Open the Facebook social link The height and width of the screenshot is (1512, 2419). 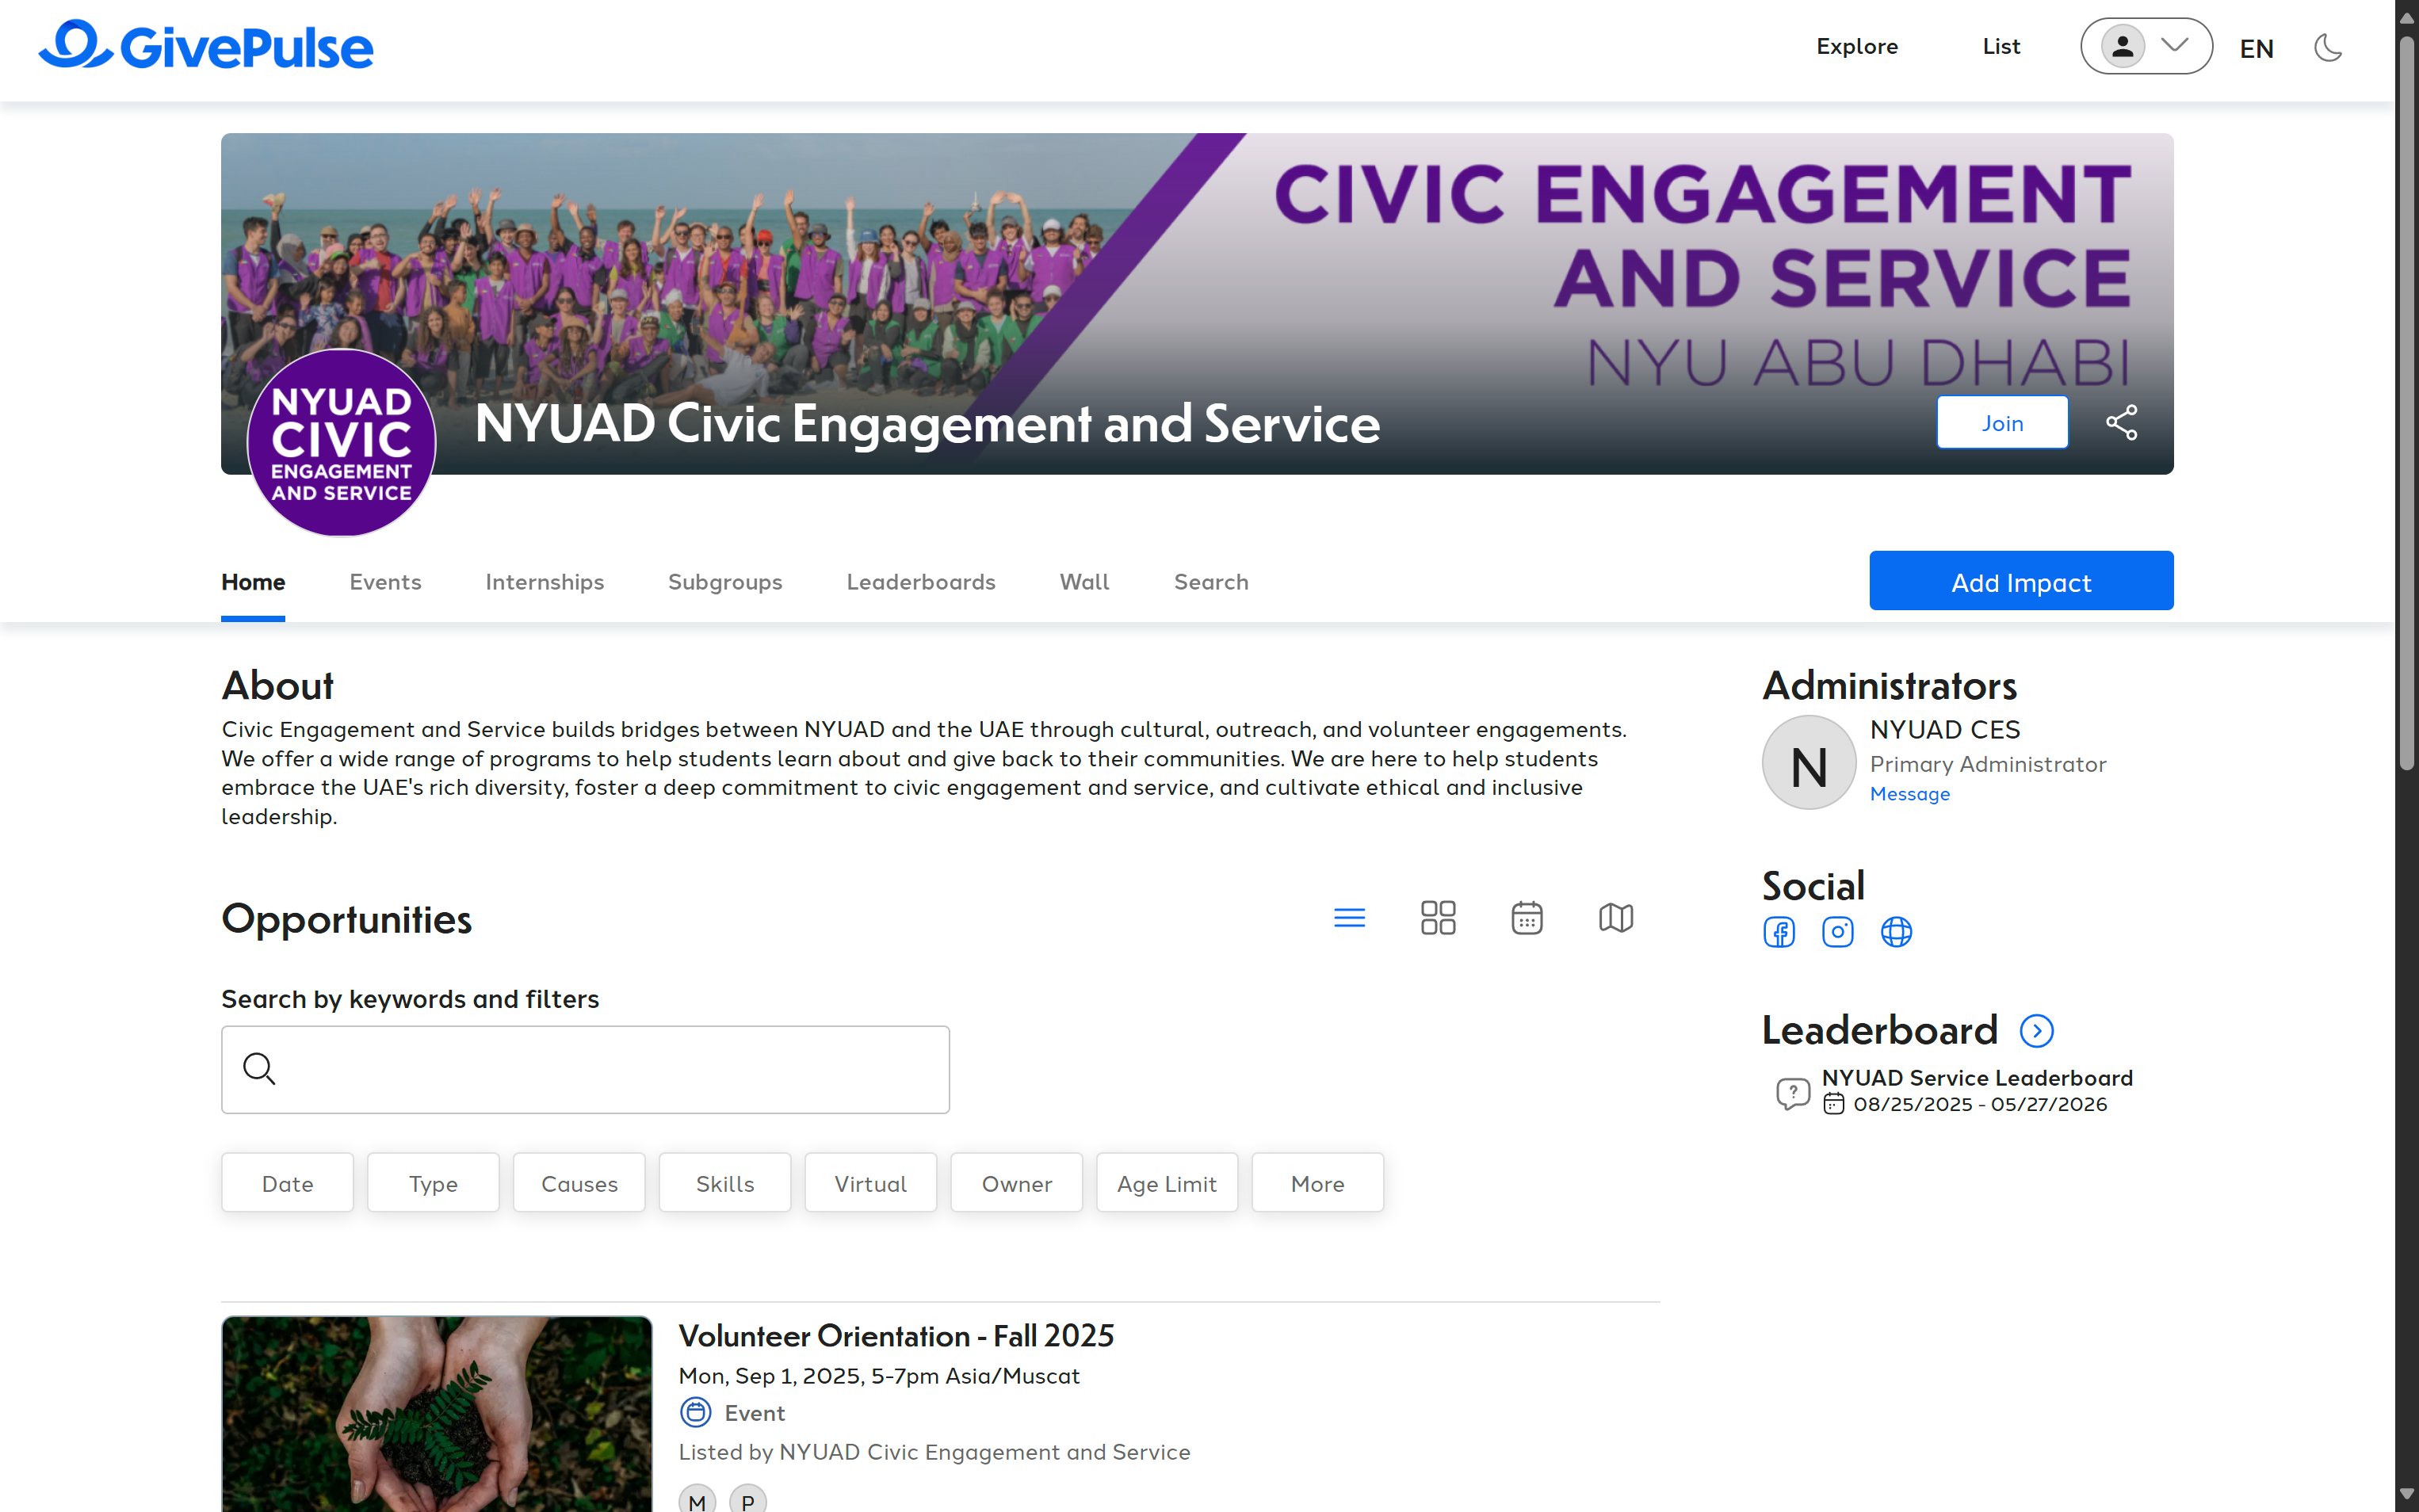click(x=1779, y=932)
